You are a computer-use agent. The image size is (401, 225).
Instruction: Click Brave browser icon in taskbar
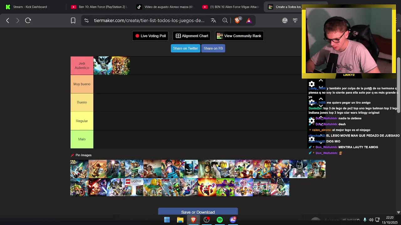(x=193, y=220)
